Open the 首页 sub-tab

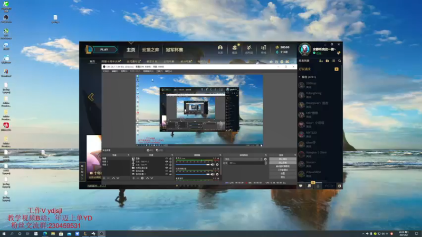click(92, 62)
